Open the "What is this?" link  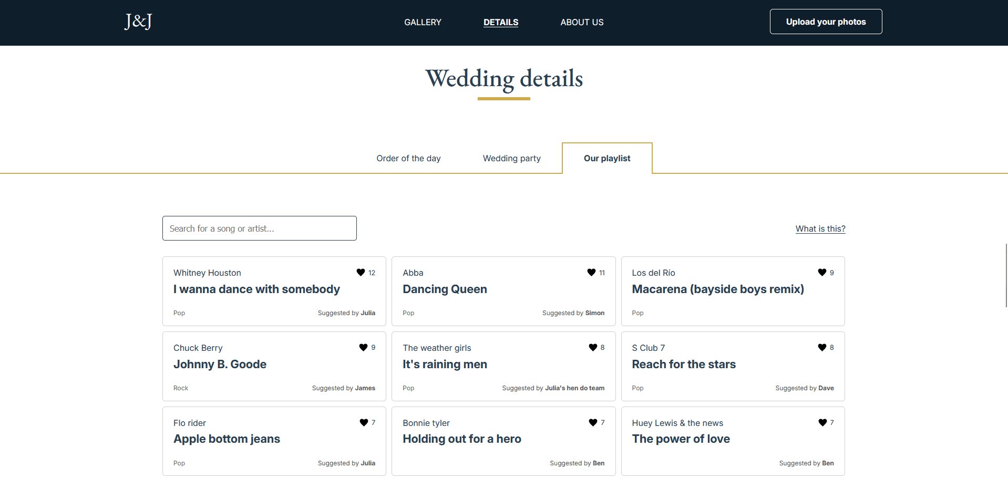[820, 228]
